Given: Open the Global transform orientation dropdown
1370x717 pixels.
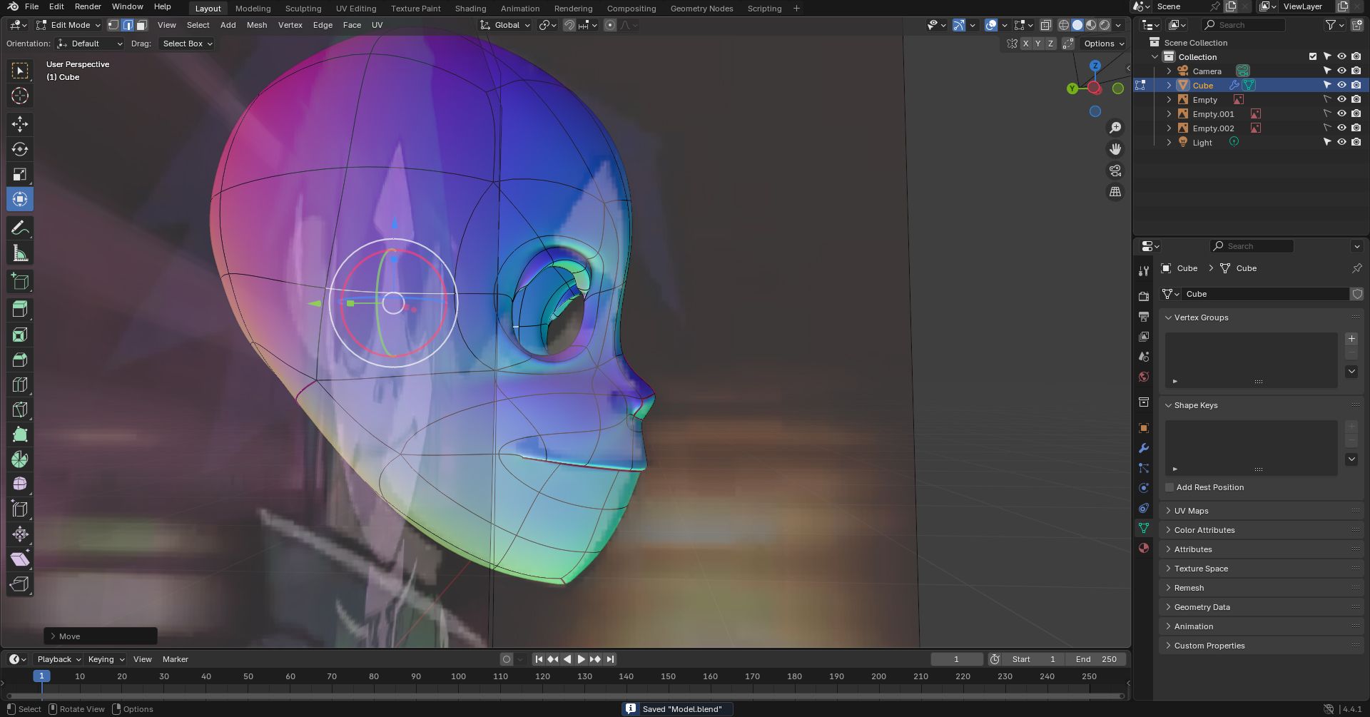Looking at the screenshot, I should 507,25.
